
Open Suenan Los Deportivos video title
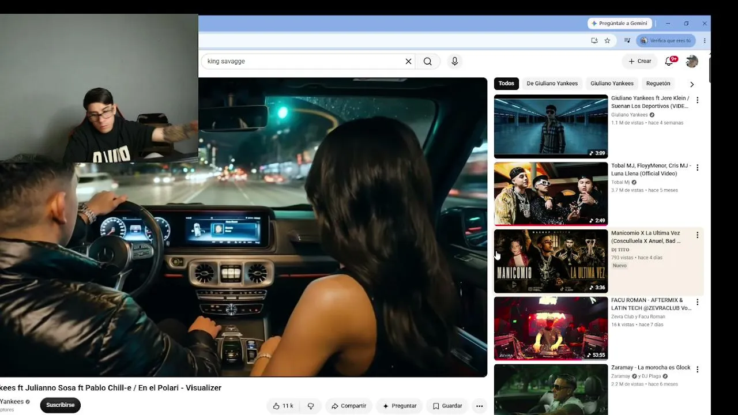click(650, 102)
